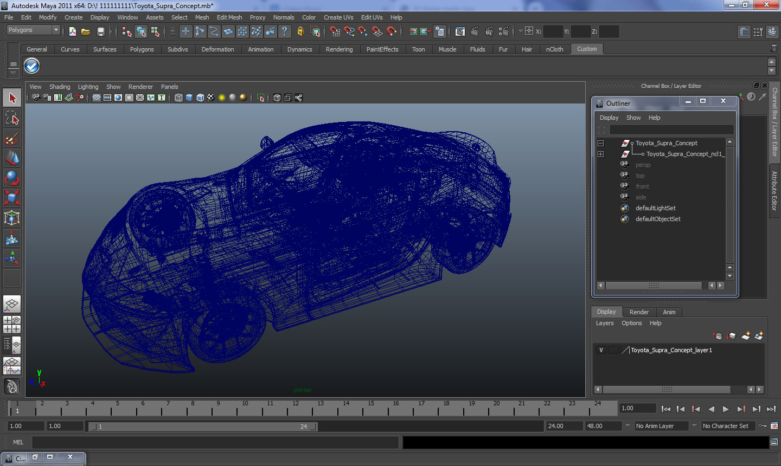Switch to the nCloth shelf tab
This screenshot has height=466, width=781.
point(554,49)
